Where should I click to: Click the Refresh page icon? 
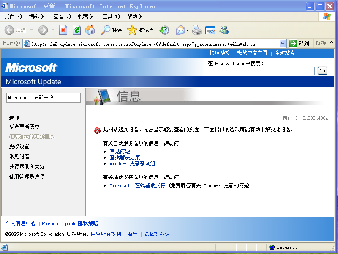coord(76,30)
